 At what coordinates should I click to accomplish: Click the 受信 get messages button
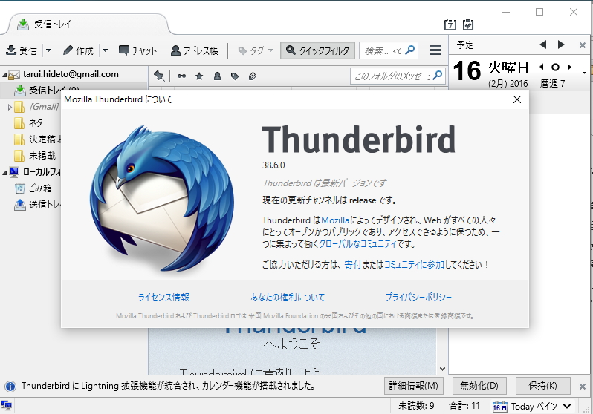[x=22, y=50]
